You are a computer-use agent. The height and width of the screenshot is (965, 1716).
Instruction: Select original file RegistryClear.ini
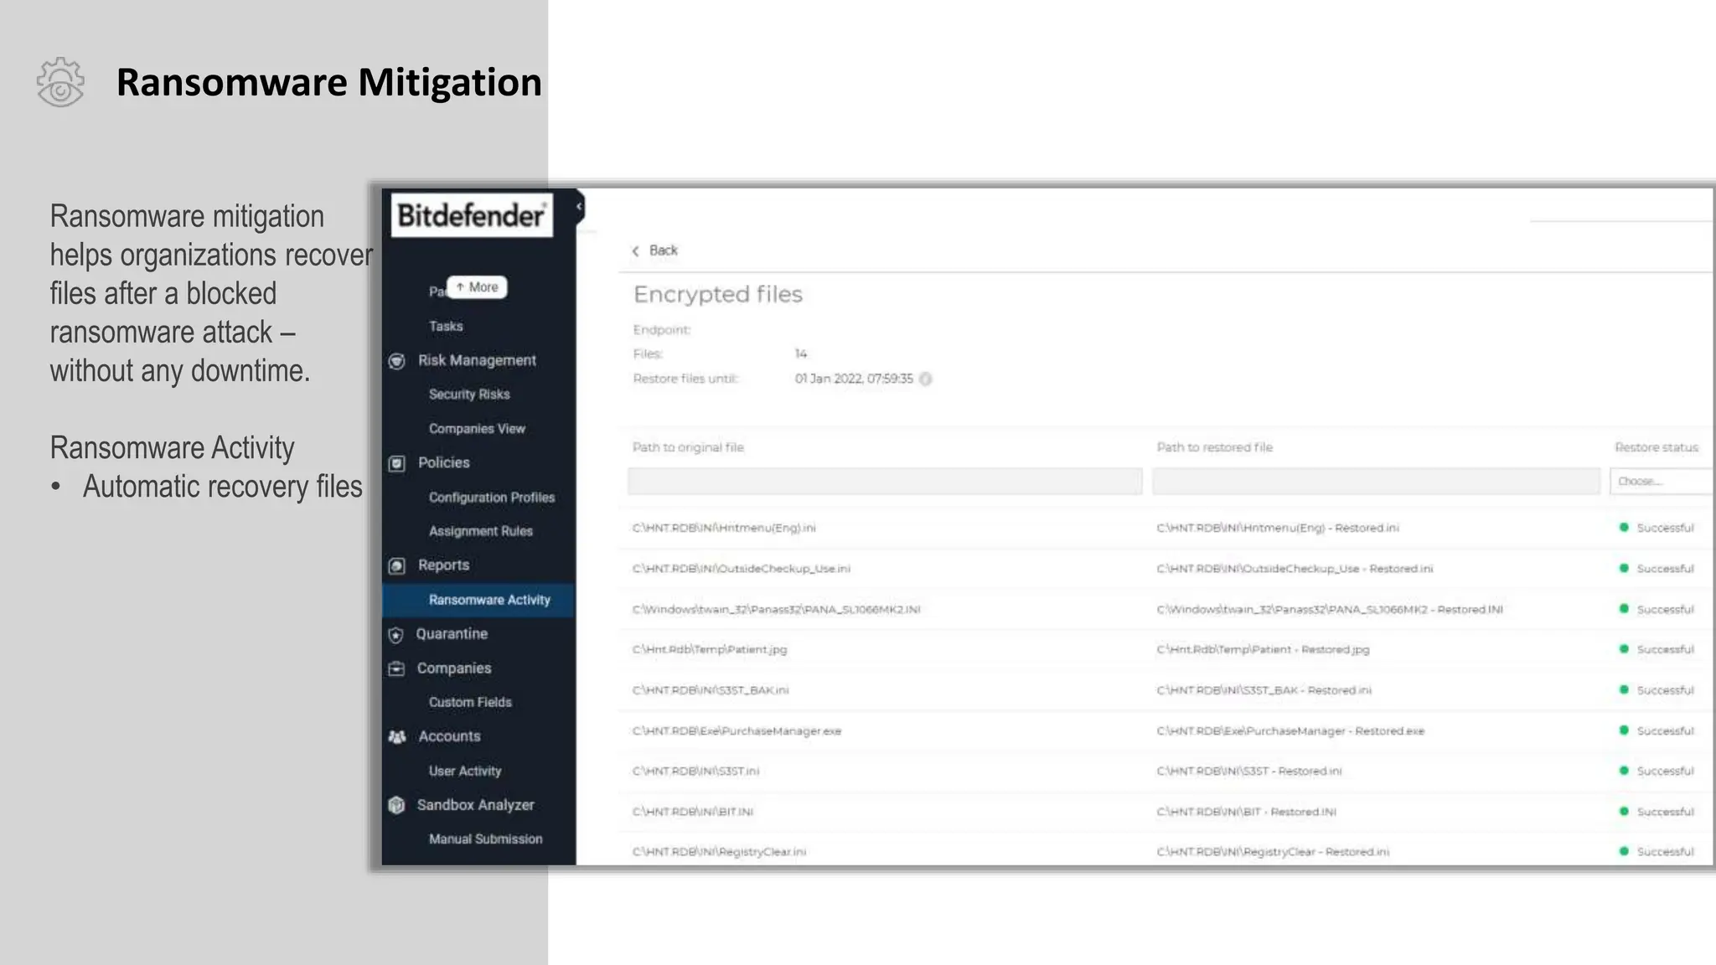coord(719,853)
